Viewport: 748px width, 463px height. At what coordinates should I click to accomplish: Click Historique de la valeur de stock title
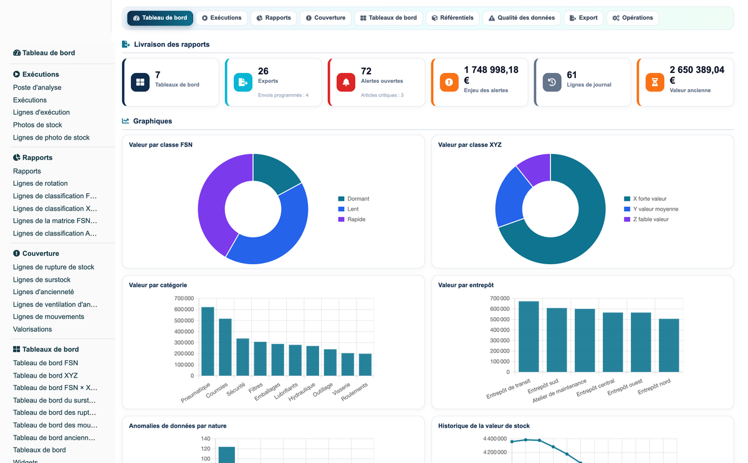pyautogui.click(x=484, y=426)
